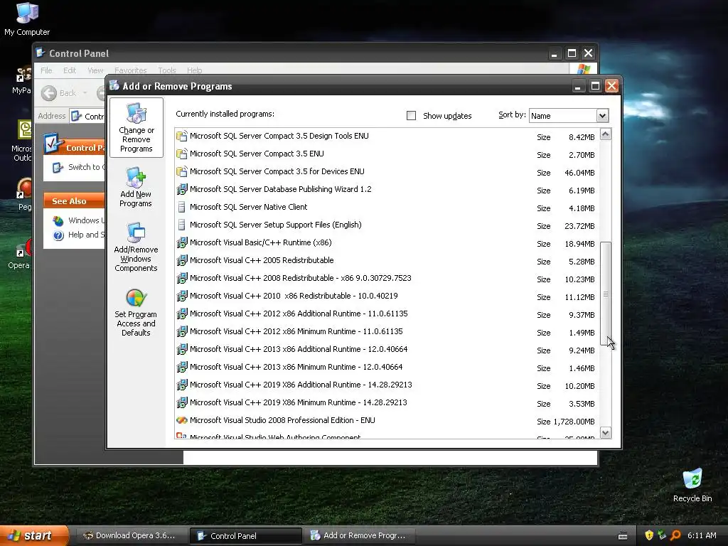Click icon of Visual C++ 2012 Minimum Runtime
This screenshot has height=546, width=728.
[182, 331]
